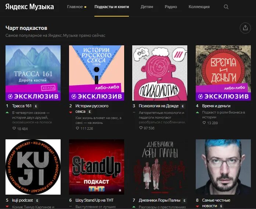Open kuji podcast title link

click(x=22, y=200)
